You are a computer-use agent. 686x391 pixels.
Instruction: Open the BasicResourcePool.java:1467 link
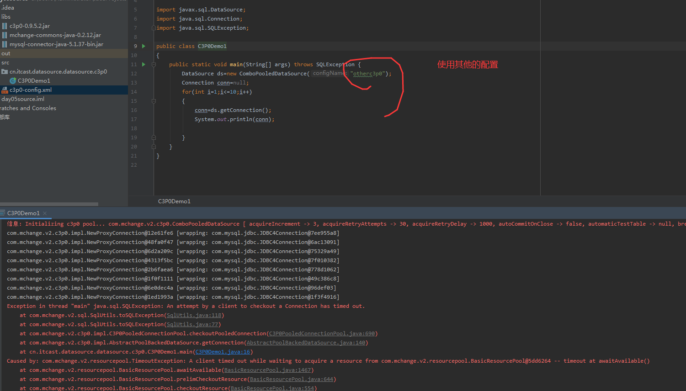pyautogui.click(x=267, y=370)
